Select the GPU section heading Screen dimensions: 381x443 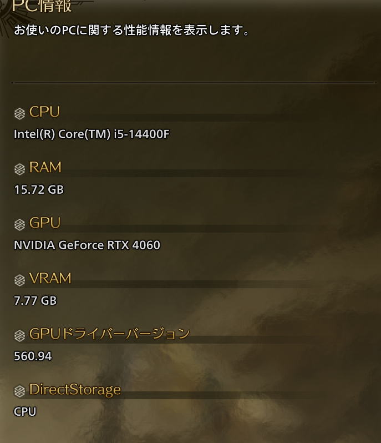[44, 223]
